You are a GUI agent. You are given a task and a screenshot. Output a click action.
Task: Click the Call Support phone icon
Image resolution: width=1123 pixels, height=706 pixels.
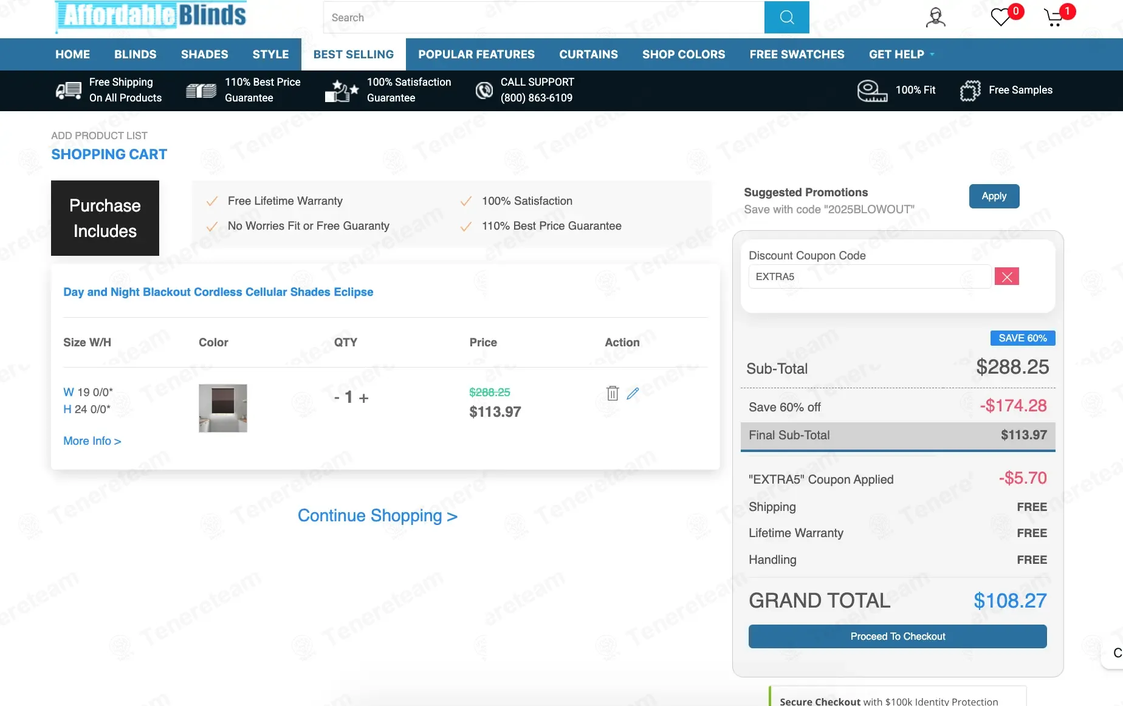pyautogui.click(x=484, y=90)
